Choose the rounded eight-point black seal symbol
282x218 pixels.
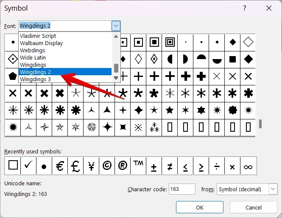(x=232, y=110)
